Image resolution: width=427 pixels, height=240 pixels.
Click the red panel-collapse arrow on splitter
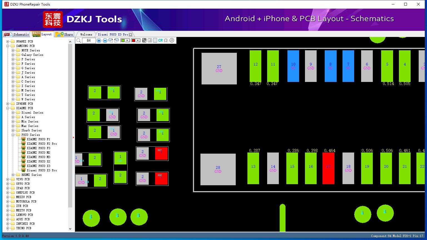coord(73,137)
